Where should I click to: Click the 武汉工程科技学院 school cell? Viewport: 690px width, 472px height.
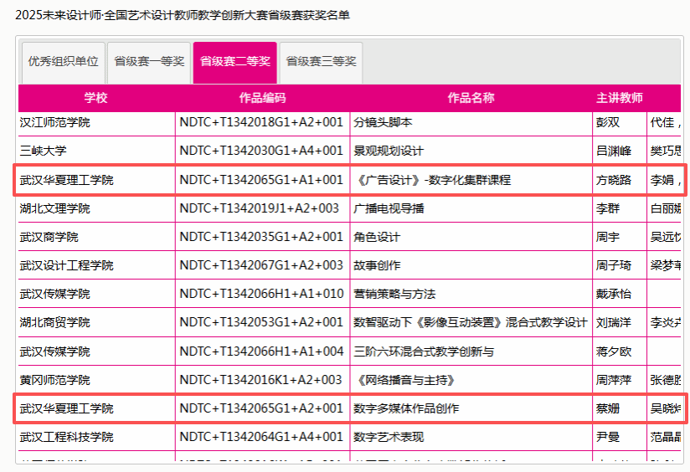pyautogui.click(x=67, y=437)
